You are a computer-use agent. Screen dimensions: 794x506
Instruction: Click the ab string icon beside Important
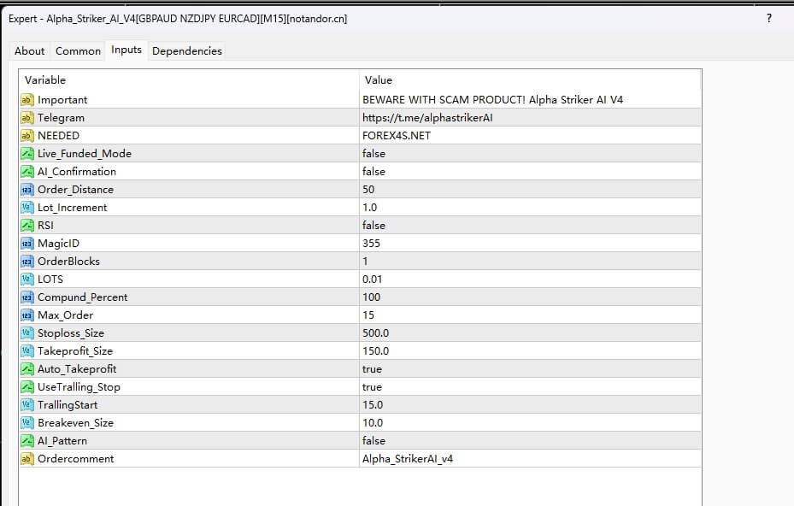pos(26,99)
